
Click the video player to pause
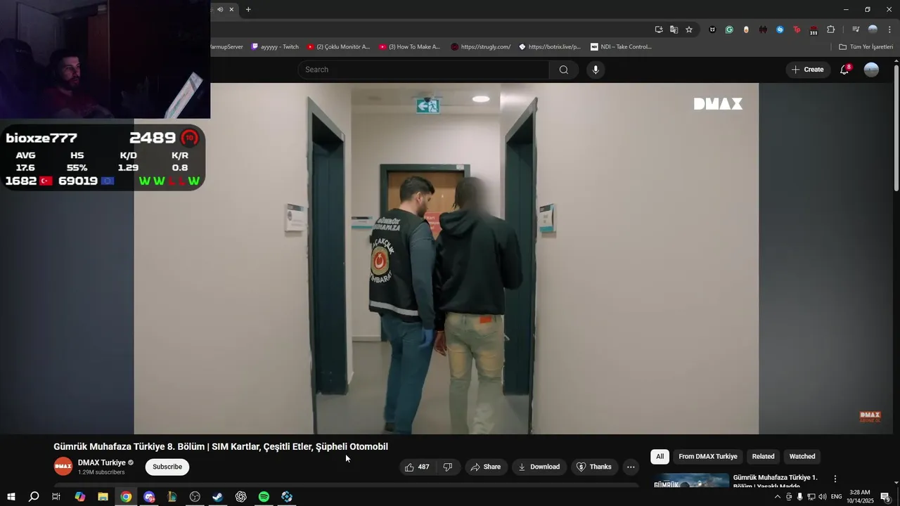coord(446,258)
